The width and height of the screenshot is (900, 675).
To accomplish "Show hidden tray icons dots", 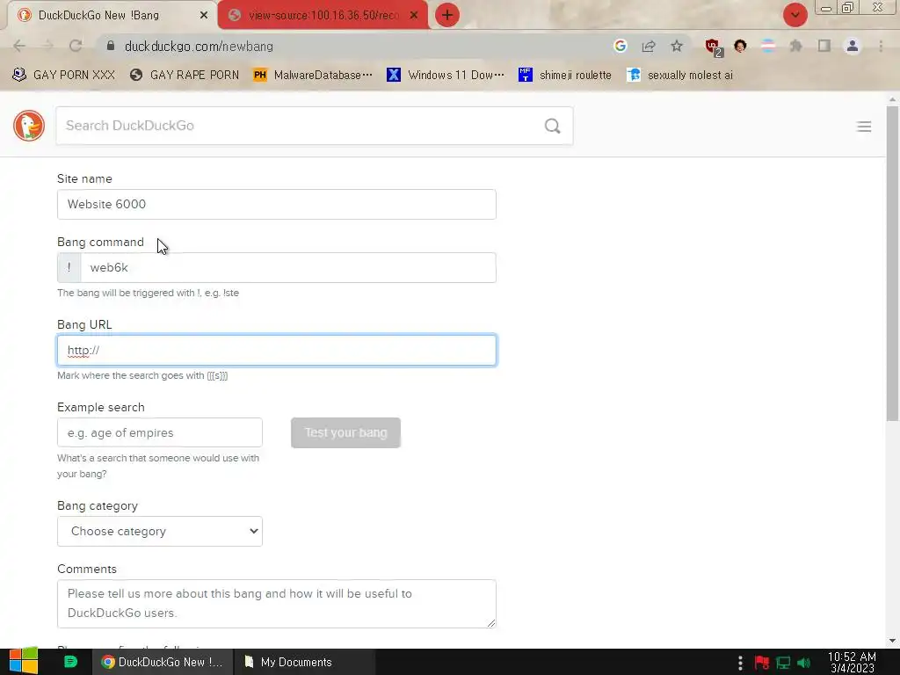I will [740, 663].
